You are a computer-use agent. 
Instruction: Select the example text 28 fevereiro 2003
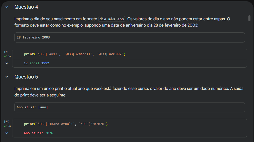tap(33, 37)
